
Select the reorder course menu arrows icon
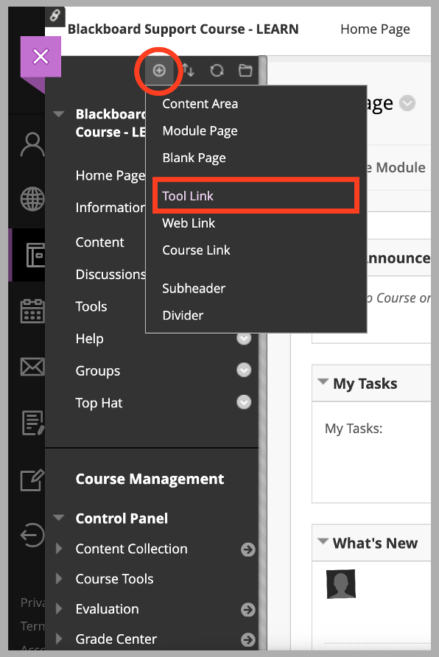[x=188, y=71]
